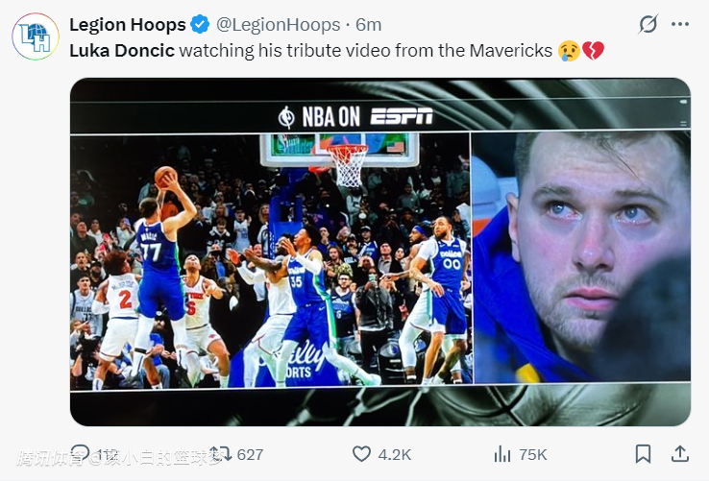Toggle the like heart on this post
The width and height of the screenshot is (709, 481).
pyautogui.click(x=362, y=454)
